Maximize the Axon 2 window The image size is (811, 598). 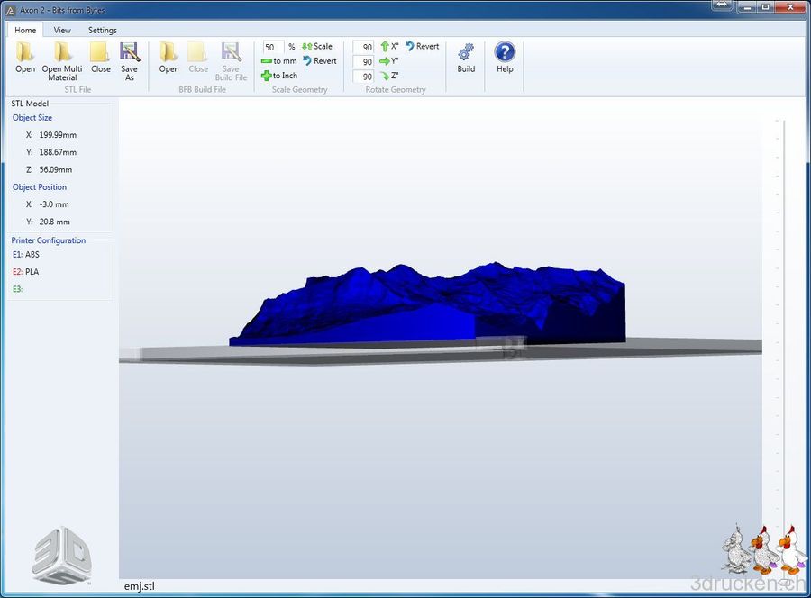765,6
